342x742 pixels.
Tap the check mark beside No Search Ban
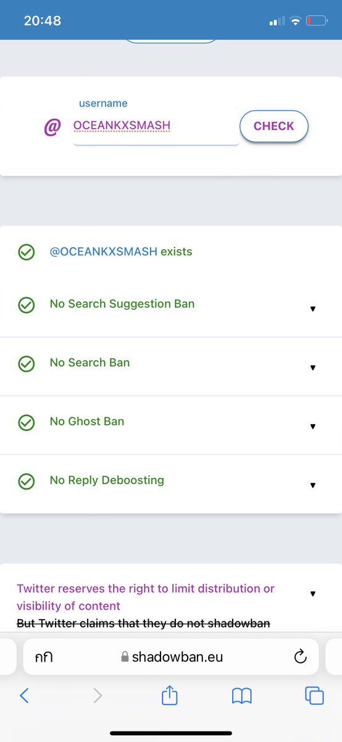[x=27, y=364]
